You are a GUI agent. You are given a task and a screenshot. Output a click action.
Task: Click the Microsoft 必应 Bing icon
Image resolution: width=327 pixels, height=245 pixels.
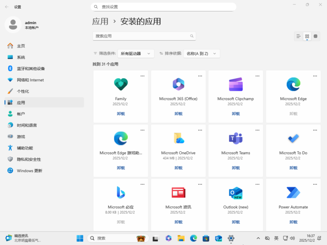121,192
